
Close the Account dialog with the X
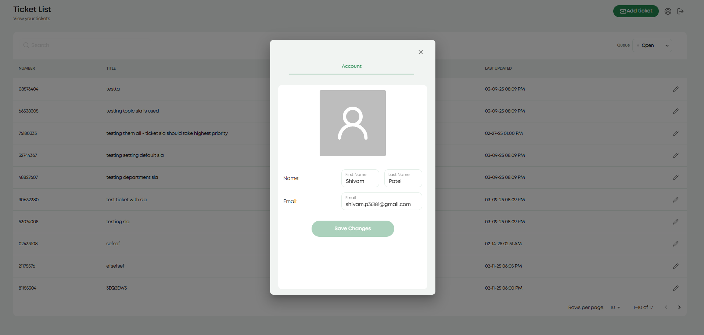coord(420,52)
